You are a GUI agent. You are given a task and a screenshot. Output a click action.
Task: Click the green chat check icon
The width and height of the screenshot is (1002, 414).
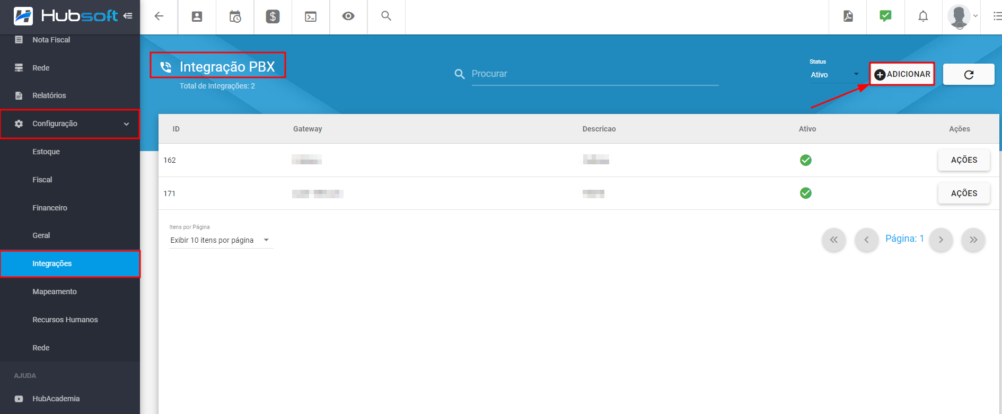click(x=885, y=16)
